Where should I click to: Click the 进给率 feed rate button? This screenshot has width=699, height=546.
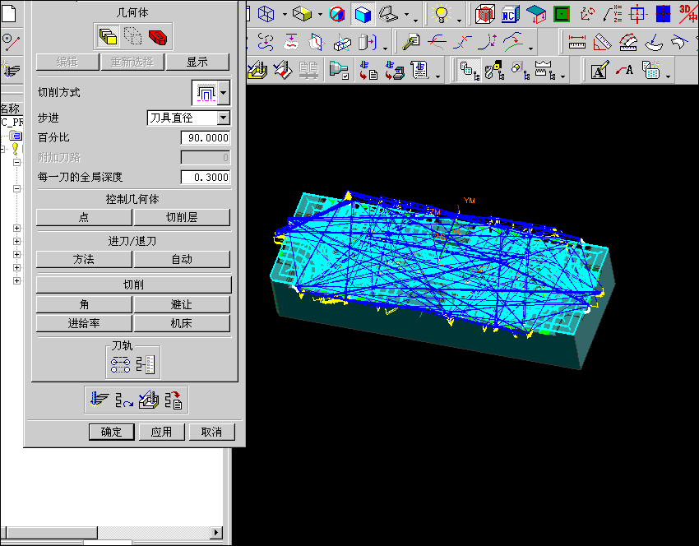(x=84, y=324)
